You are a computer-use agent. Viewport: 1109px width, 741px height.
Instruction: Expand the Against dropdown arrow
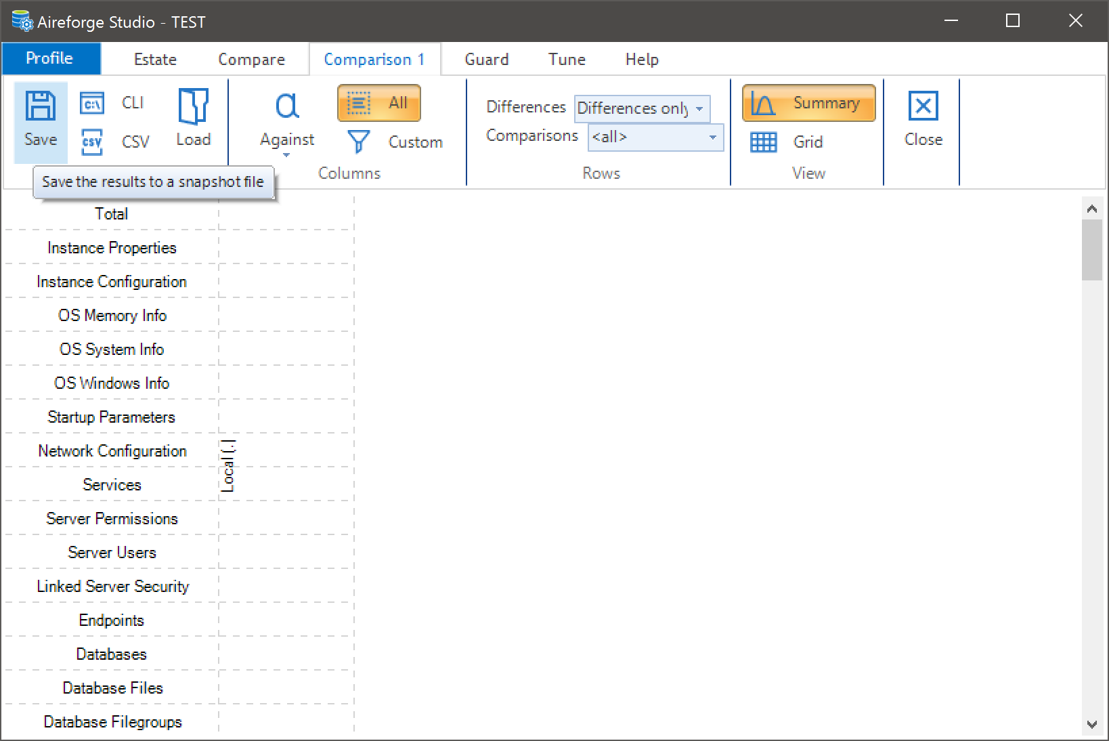coord(286,156)
